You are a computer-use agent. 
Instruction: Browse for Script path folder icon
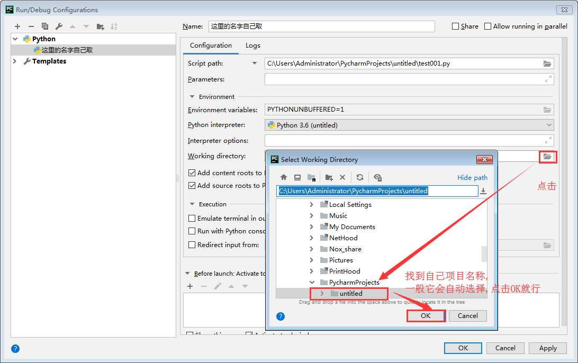tap(547, 63)
